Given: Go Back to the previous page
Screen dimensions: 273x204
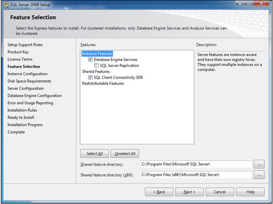Looking at the screenshot, I should pos(159,192).
